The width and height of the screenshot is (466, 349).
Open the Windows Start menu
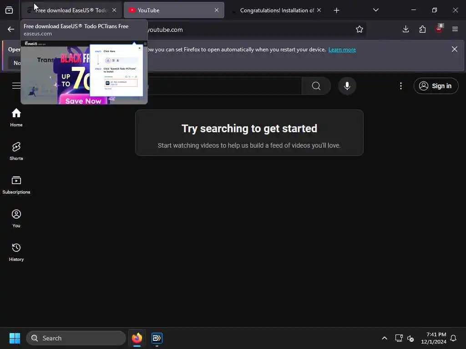coord(15,338)
